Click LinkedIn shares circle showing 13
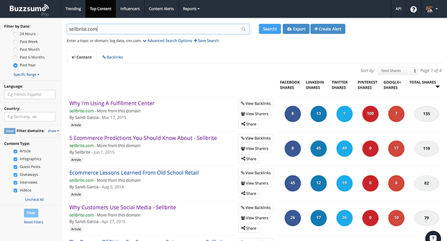The height and width of the screenshot is (241, 447). [x=318, y=114]
